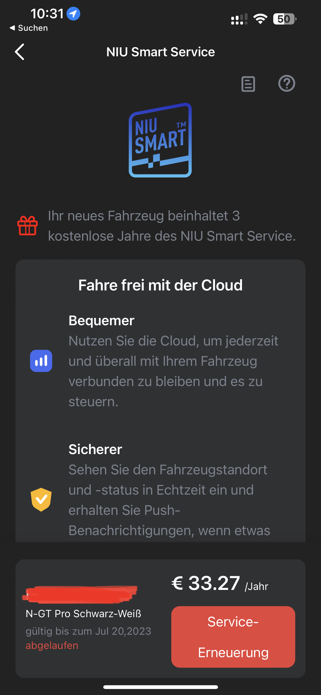Tap the N-GT Pro Schwarz-Weiß vehicle name
The image size is (321, 695).
tap(83, 613)
